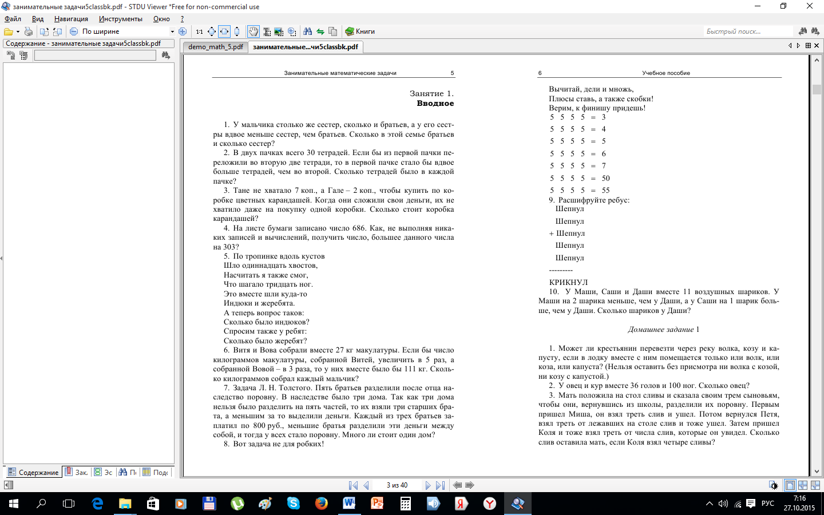
Task: Open the document tabs list icon
Action: tap(808, 46)
